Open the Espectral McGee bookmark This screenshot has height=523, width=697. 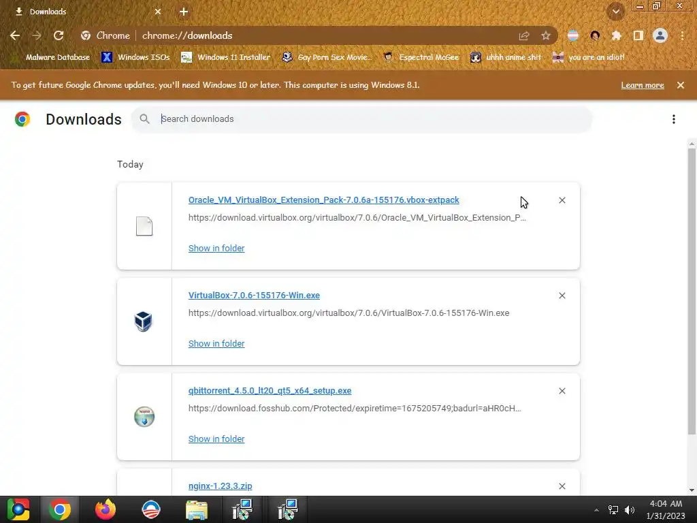pyautogui.click(x=421, y=57)
